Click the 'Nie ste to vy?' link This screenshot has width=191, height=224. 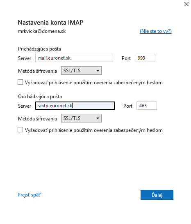click(156, 31)
